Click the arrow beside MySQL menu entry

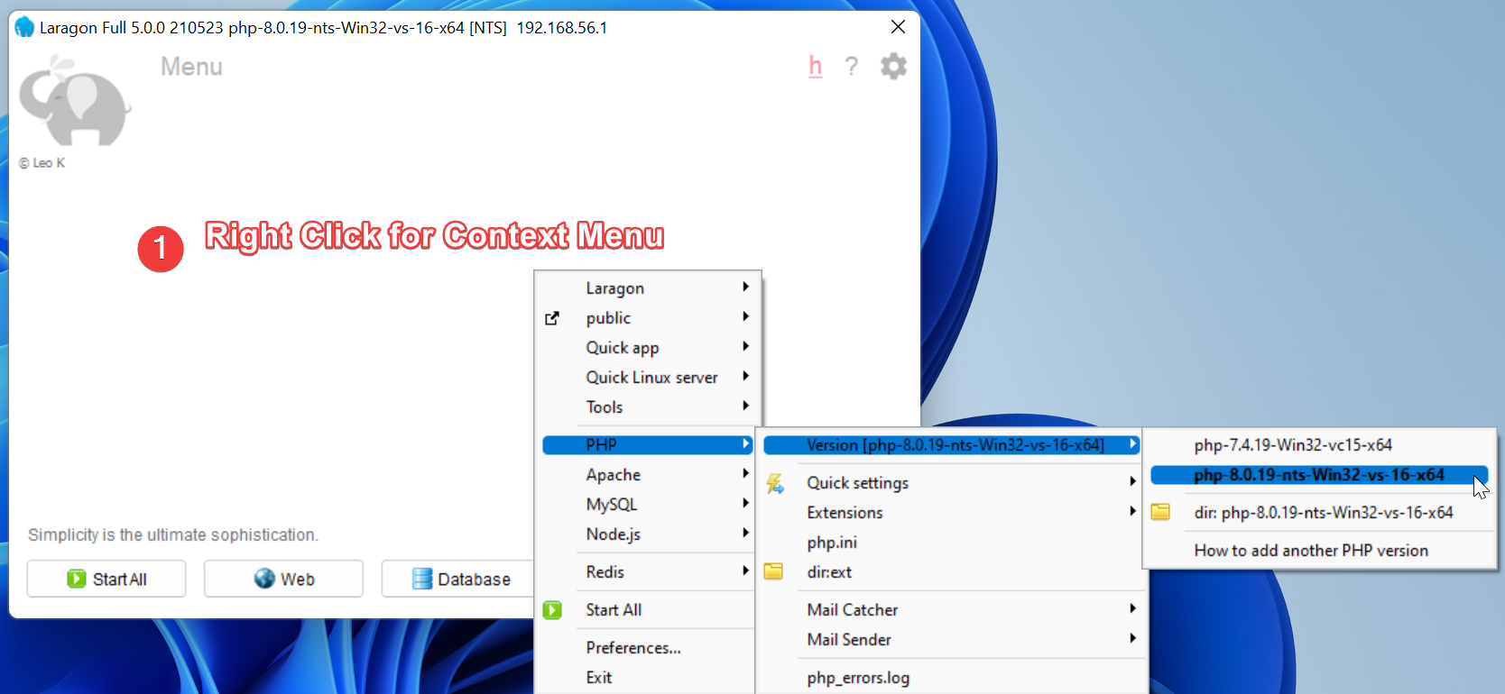click(x=745, y=503)
